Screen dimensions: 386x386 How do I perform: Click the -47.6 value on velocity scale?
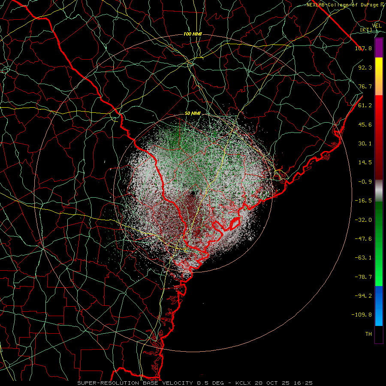tap(363, 239)
